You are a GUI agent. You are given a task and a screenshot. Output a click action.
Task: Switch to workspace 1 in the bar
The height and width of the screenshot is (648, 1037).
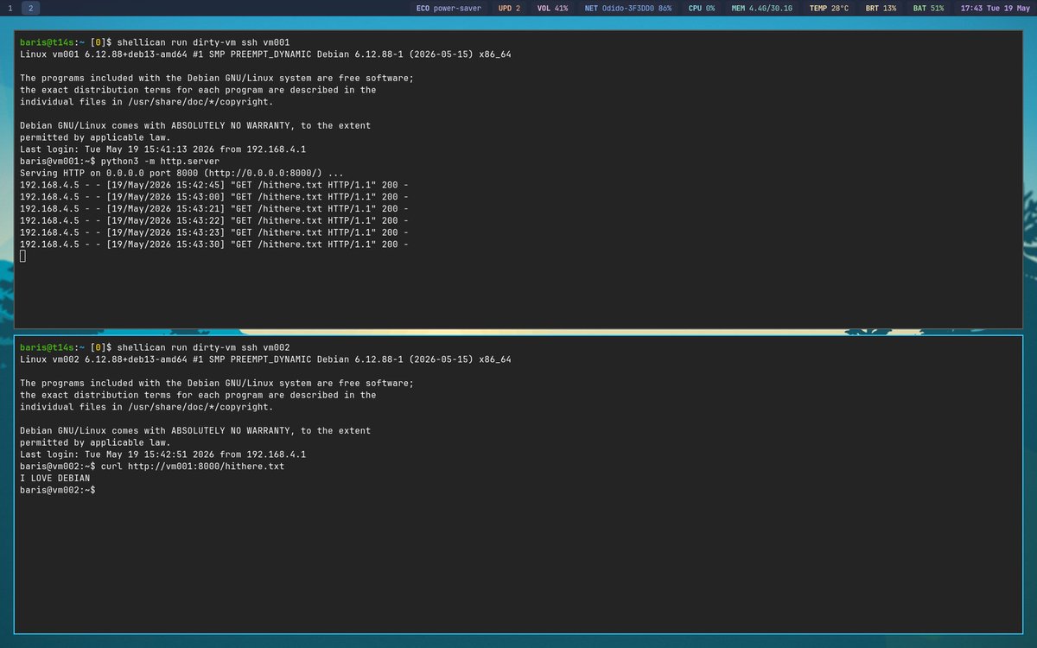[10, 8]
